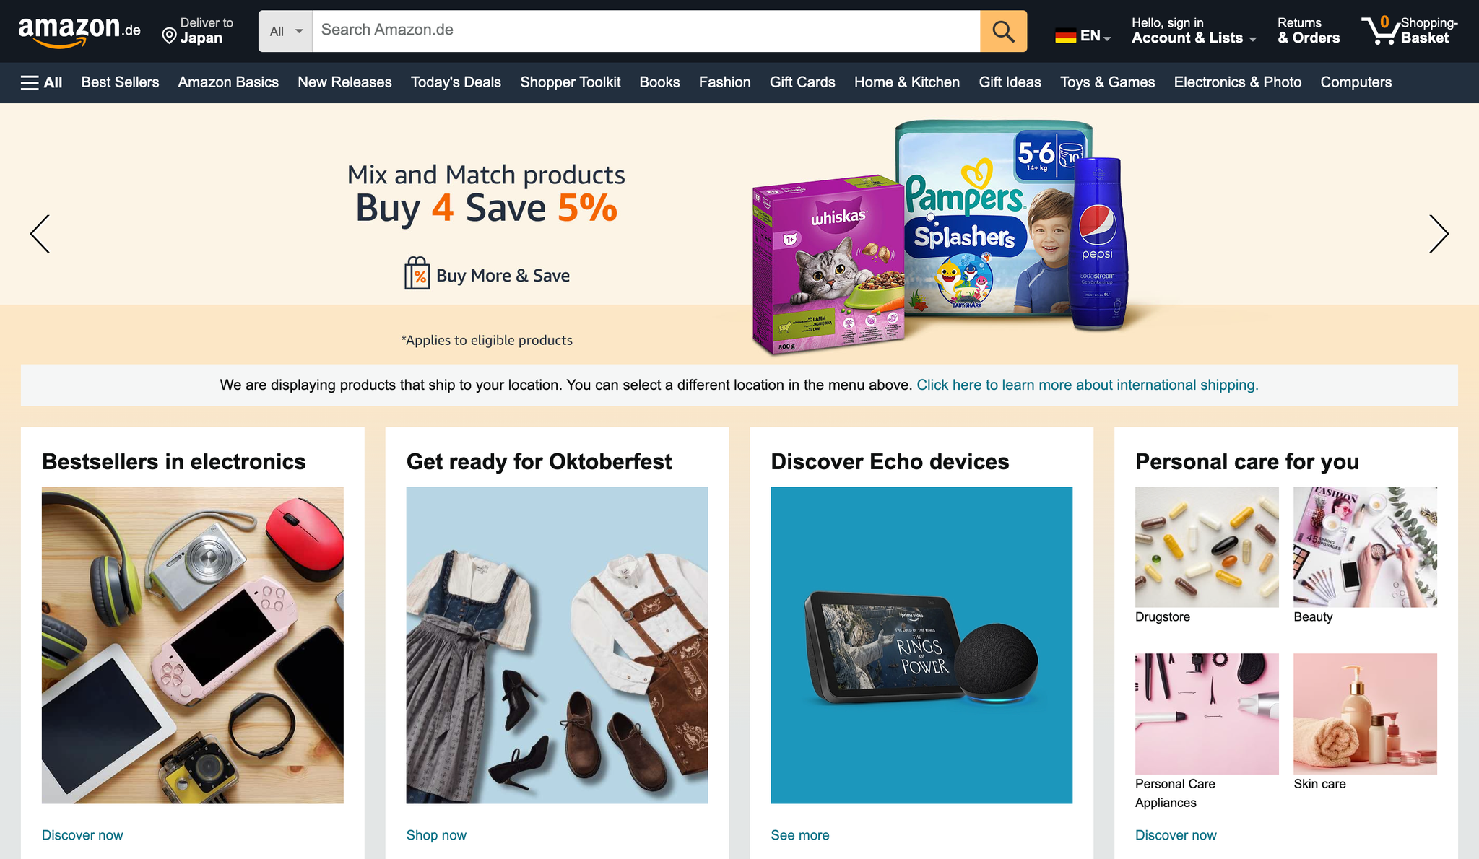Click the Echo devices product image
Image resolution: width=1479 pixels, height=859 pixels.
coord(921,645)
